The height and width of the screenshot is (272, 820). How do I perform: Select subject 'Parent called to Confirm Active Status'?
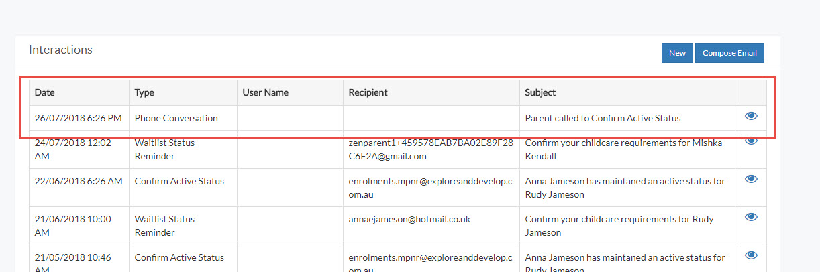click(x=603, y=118)
